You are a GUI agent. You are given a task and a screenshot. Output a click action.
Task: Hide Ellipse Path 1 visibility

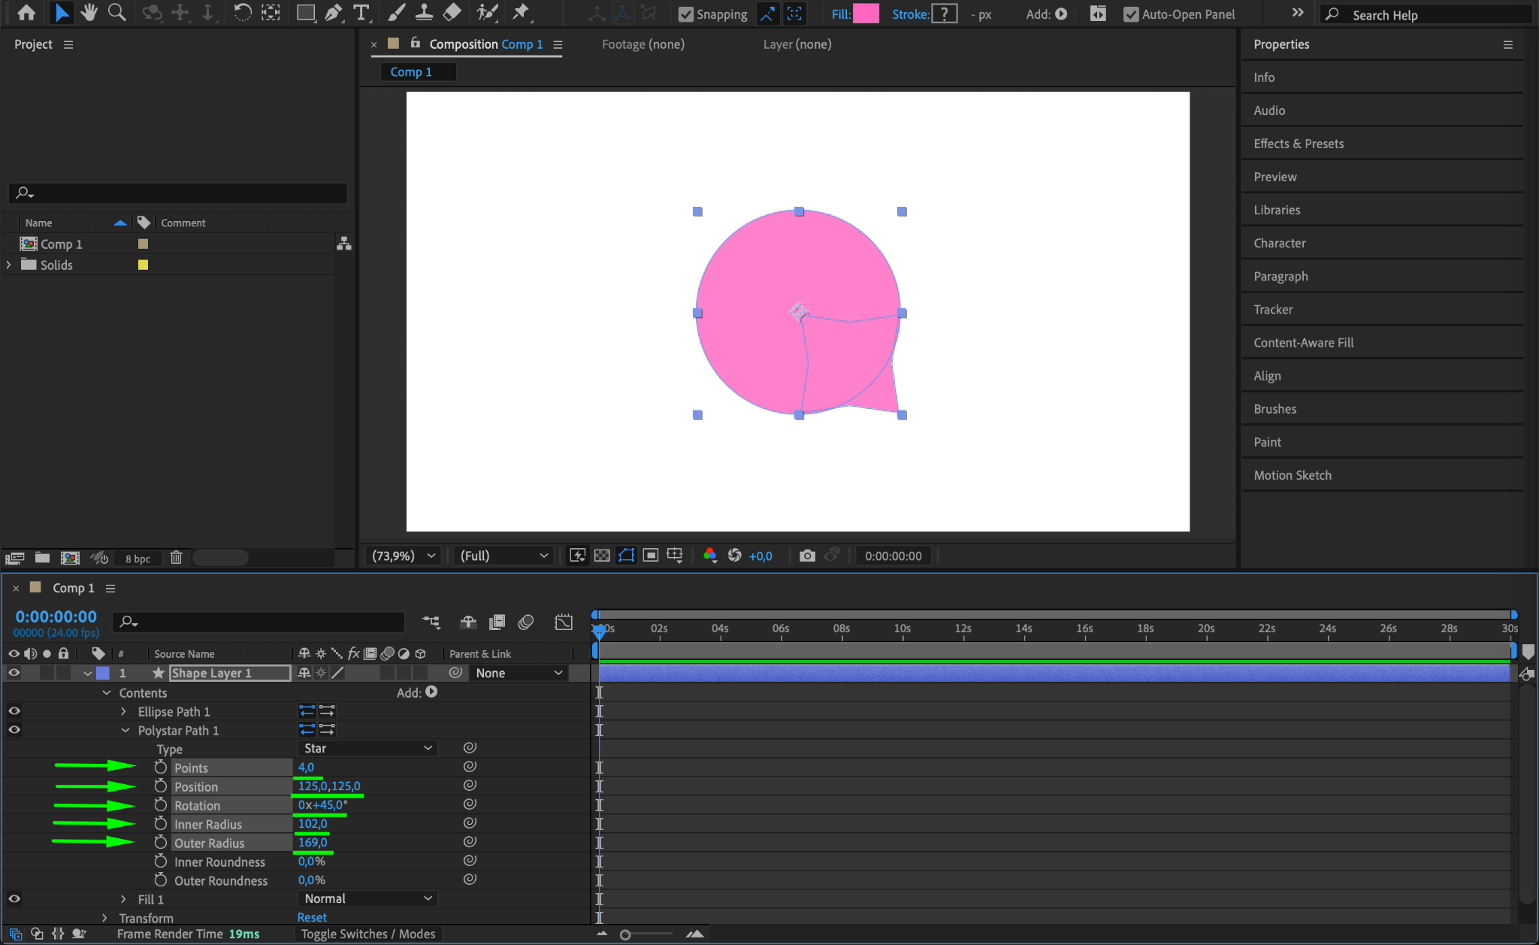point(14,711)
